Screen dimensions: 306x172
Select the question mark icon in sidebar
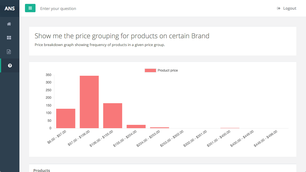click(x=10, y=65)
